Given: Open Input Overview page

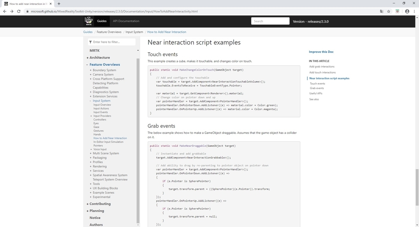Looking at the screenshot, I should (x=102, y=105).
